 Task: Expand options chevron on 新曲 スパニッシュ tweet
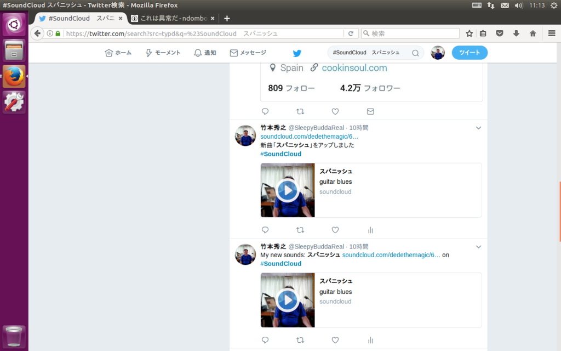[x=478, y=128]
